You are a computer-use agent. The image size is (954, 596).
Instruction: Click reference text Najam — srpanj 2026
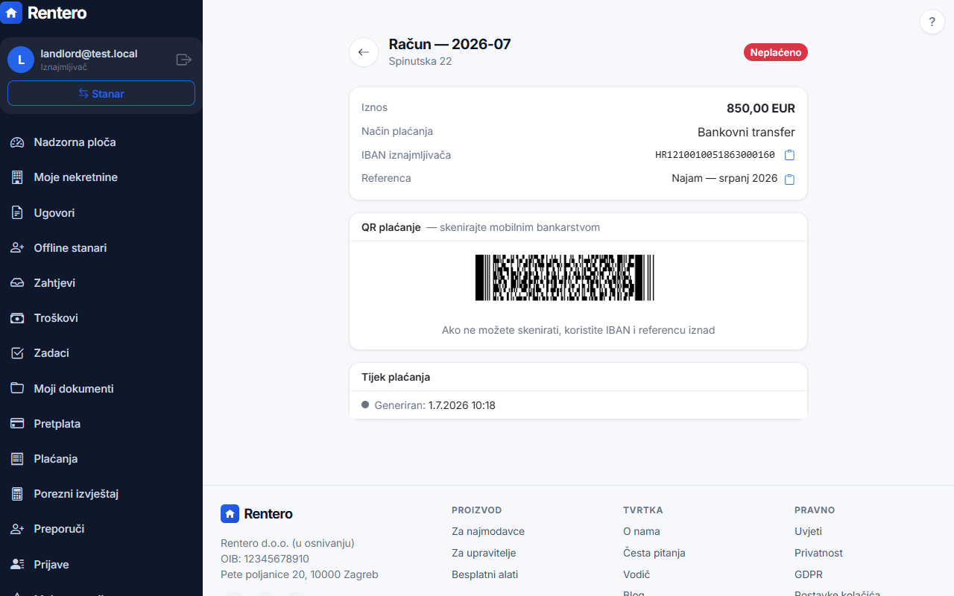click(724, 179)
